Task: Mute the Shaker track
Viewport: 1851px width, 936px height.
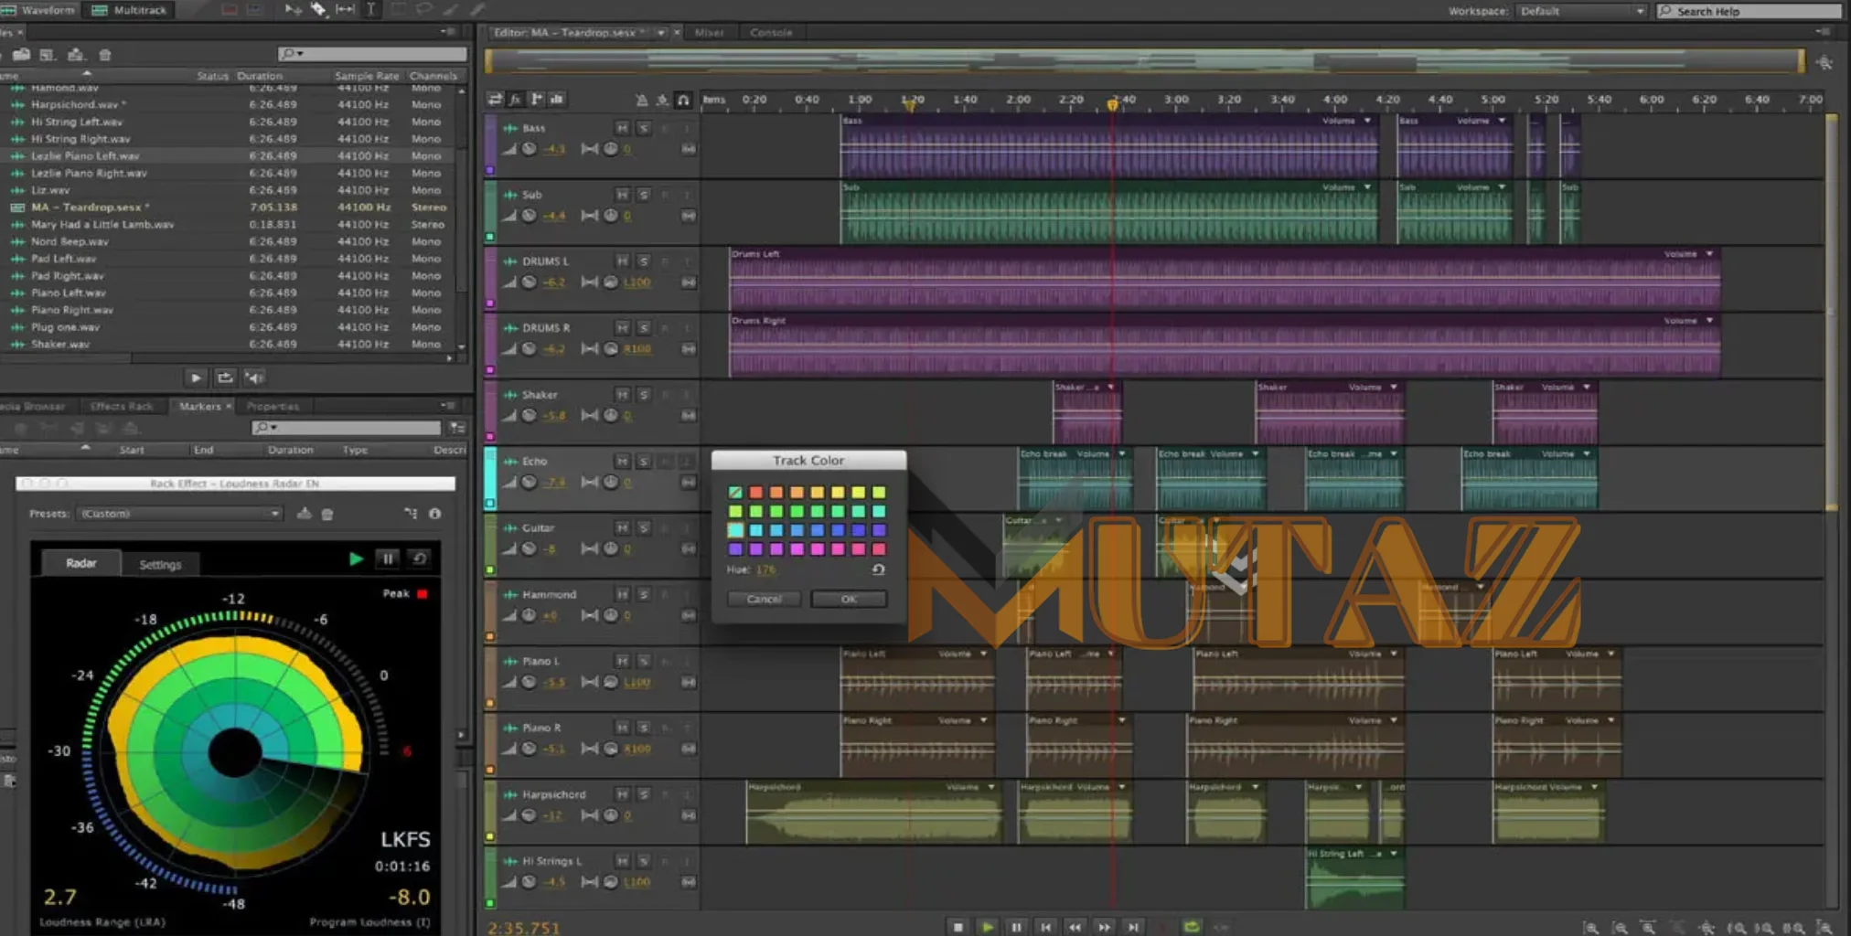Action: pos(622,395)
